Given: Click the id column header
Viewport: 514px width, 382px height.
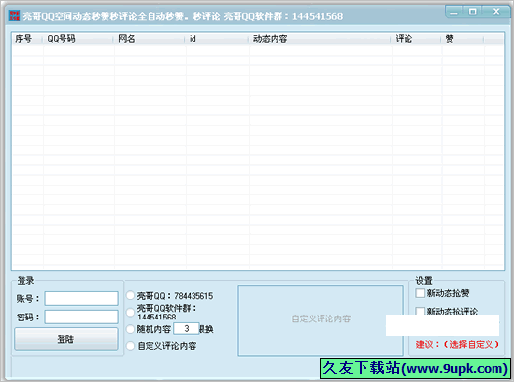Looking at the screenshot, I should 217,39.
